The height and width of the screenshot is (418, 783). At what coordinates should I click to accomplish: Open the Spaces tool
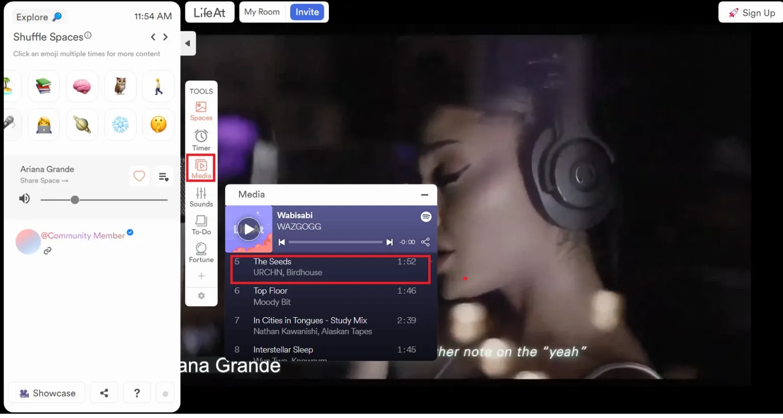201,111
